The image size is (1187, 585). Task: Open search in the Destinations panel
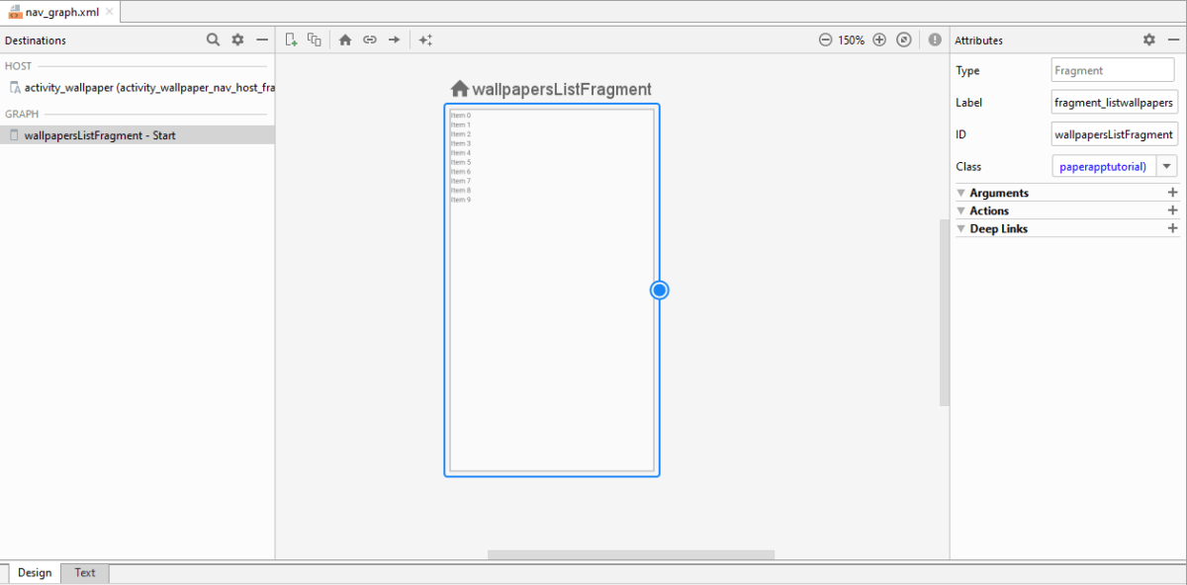[213, 40]
